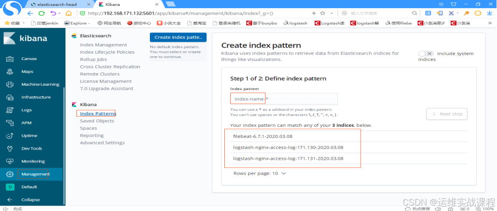Open License Management

[x=106, y=81]
